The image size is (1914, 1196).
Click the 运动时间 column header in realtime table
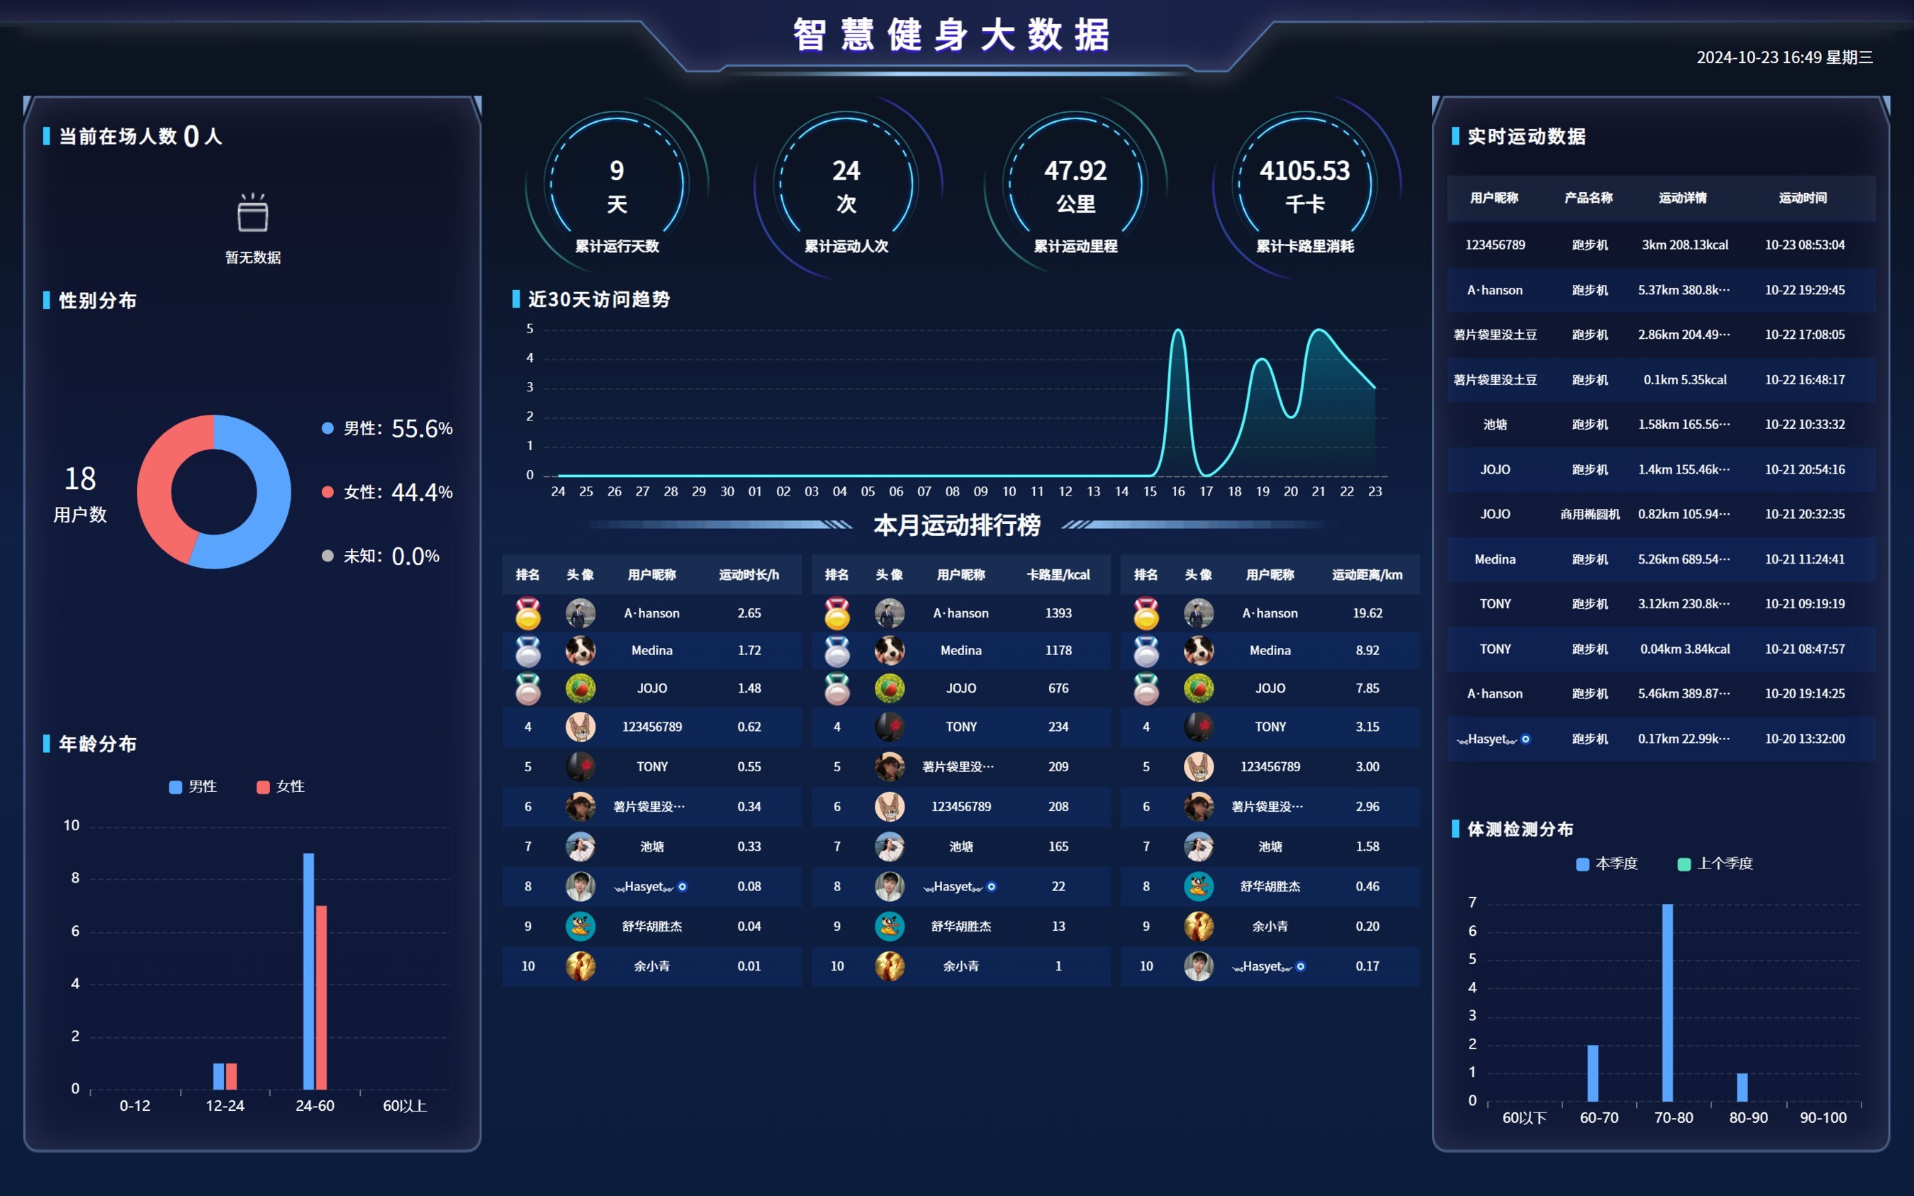(x=1803, y=198)
